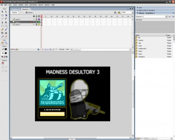Viewport: 175px width, 140px height.
Task: Select the Rectangle tool
Action: tap(6, 26)
